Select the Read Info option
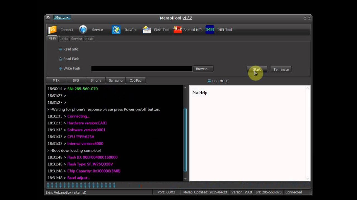 click(69, 49)
